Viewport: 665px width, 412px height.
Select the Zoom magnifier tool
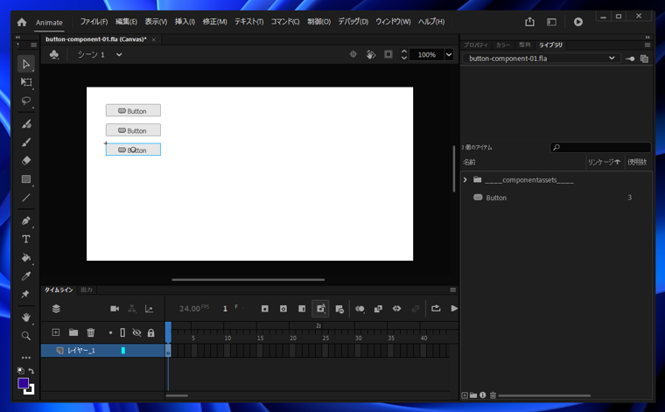tap(26, 336)
